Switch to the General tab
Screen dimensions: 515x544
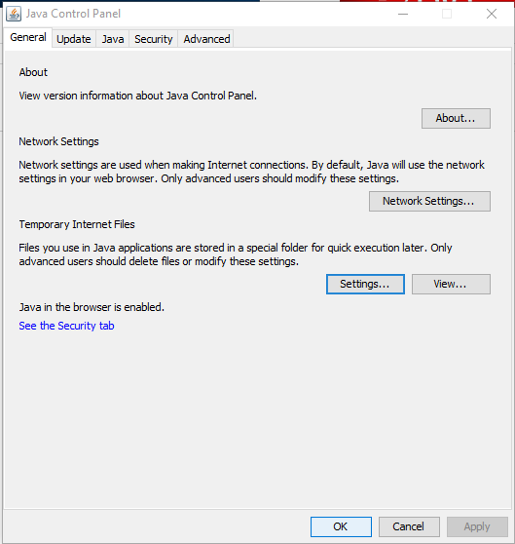(28, 37)
